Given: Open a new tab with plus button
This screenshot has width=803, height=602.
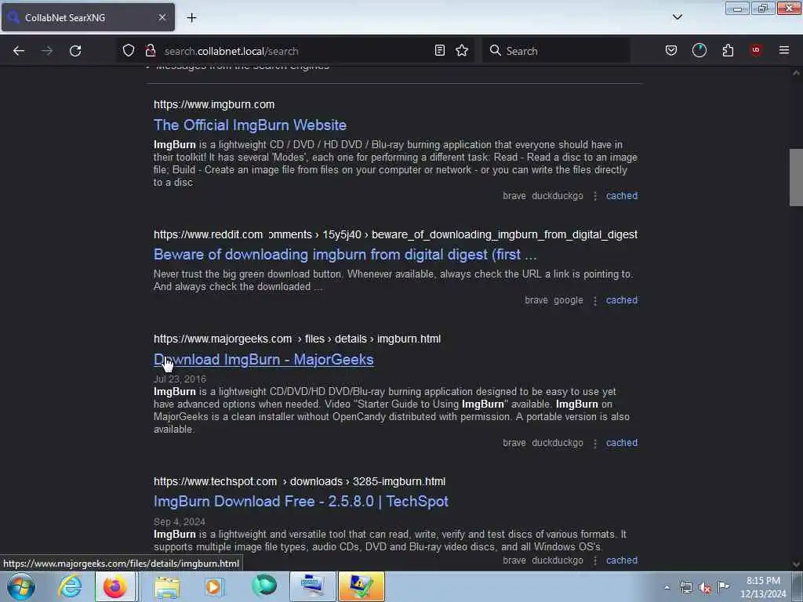Looking at the screenshot, I should coord(191,17).
